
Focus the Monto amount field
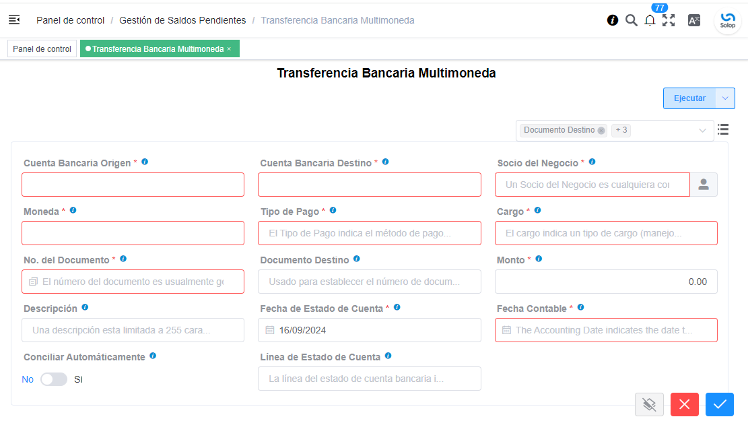[x=606, y=282]
